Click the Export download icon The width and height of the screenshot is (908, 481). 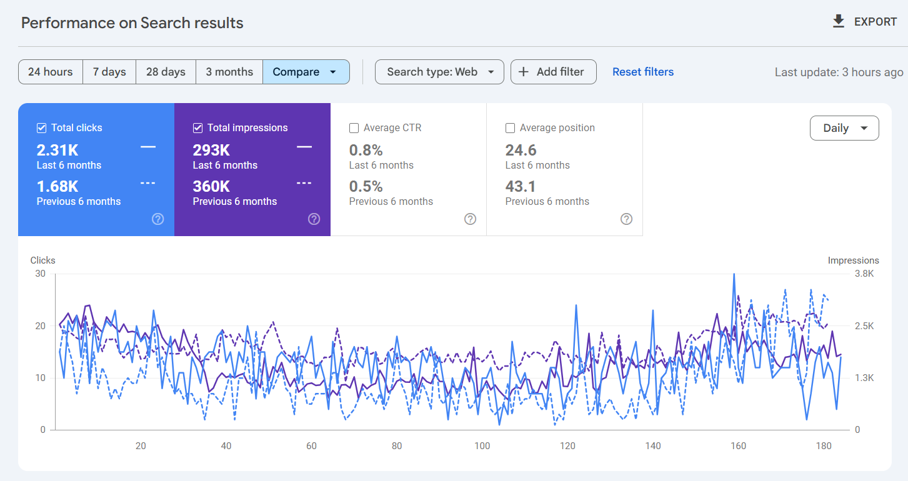tap(838, 21)
